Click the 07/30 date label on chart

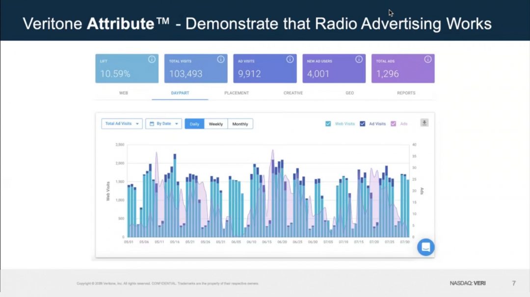(404, 242)
